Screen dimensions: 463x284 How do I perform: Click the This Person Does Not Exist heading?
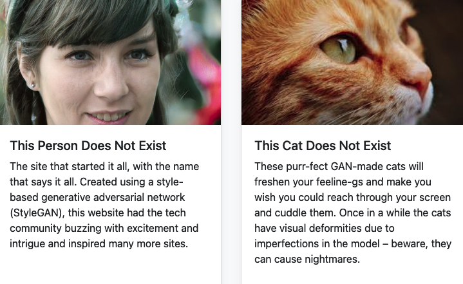coord(88,146)
